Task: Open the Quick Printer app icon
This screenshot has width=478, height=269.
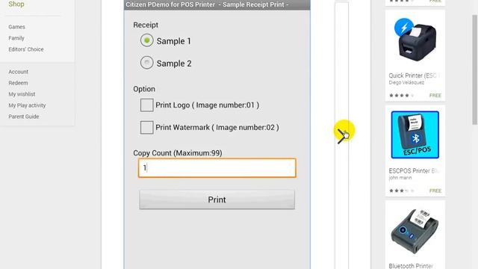Action: 415,40
